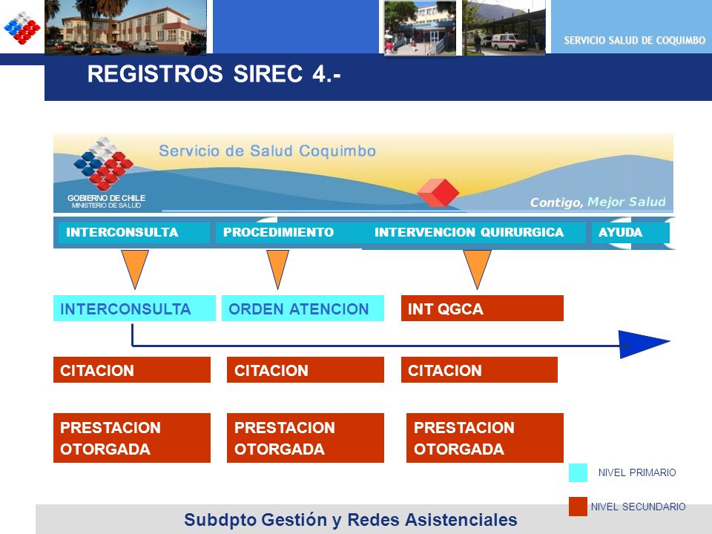This screenshot has height=534, width=712.
Task: Click PRESTACION OTORGADA box in the INT QGCA column
Action: (x=485, y=438)
